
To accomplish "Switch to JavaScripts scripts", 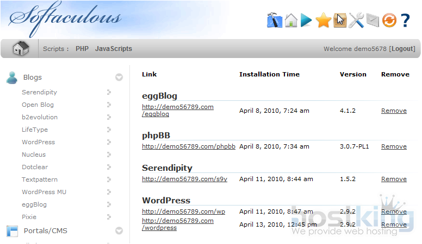I will 113,49.
